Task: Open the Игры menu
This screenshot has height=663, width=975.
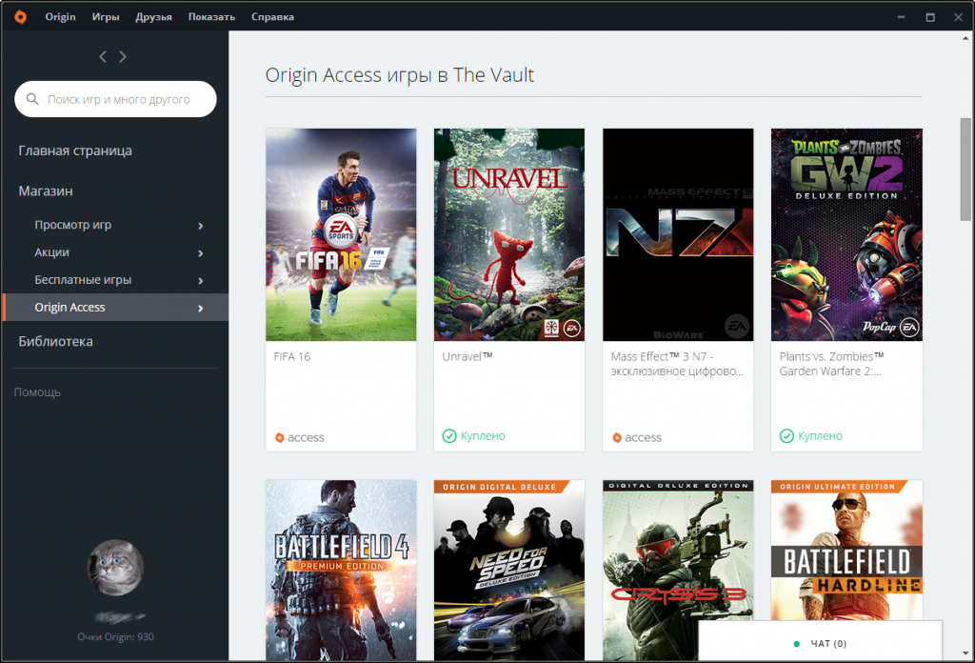Action: pos(106,17)
